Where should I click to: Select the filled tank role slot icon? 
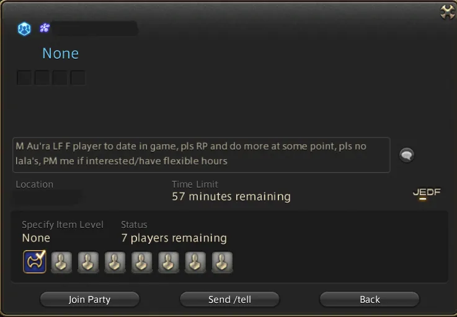click(x=34, y=262)
